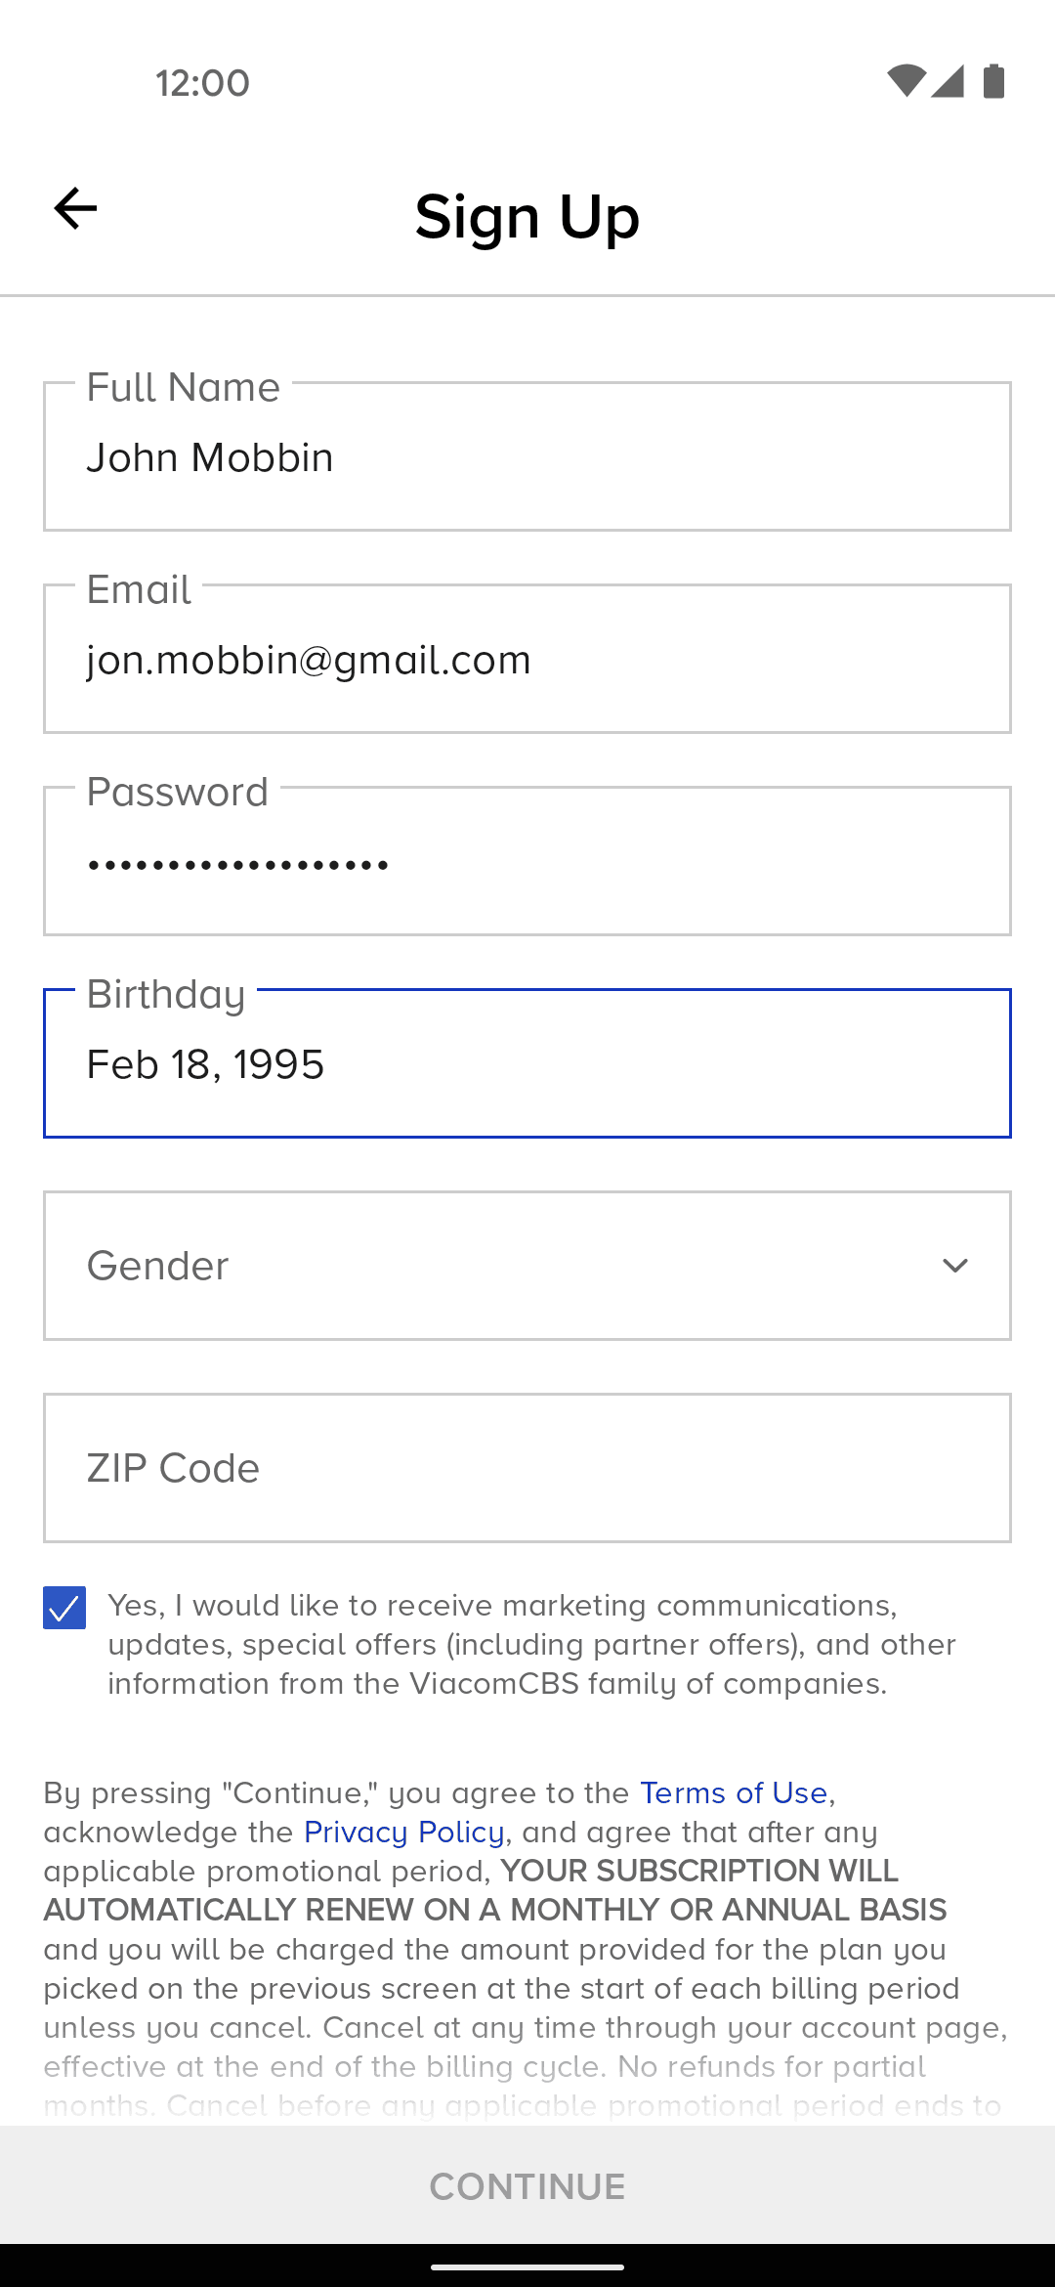Tap the system clock showing 12:00
This screenshot has height=2287, width=1055.
[x=202, y=83]
